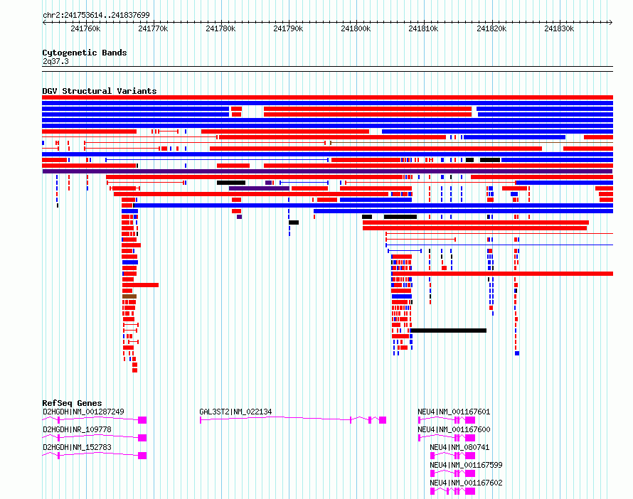Image resolution: width=633 pixels, height=499 pixels.
Task: Select the 241790k ruler tick label
Action: 288,28
